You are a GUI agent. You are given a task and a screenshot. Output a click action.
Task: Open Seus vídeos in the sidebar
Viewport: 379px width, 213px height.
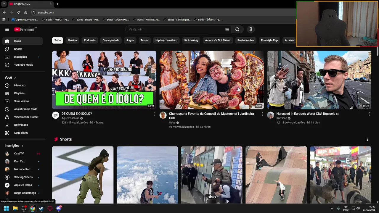click(23, 101)
